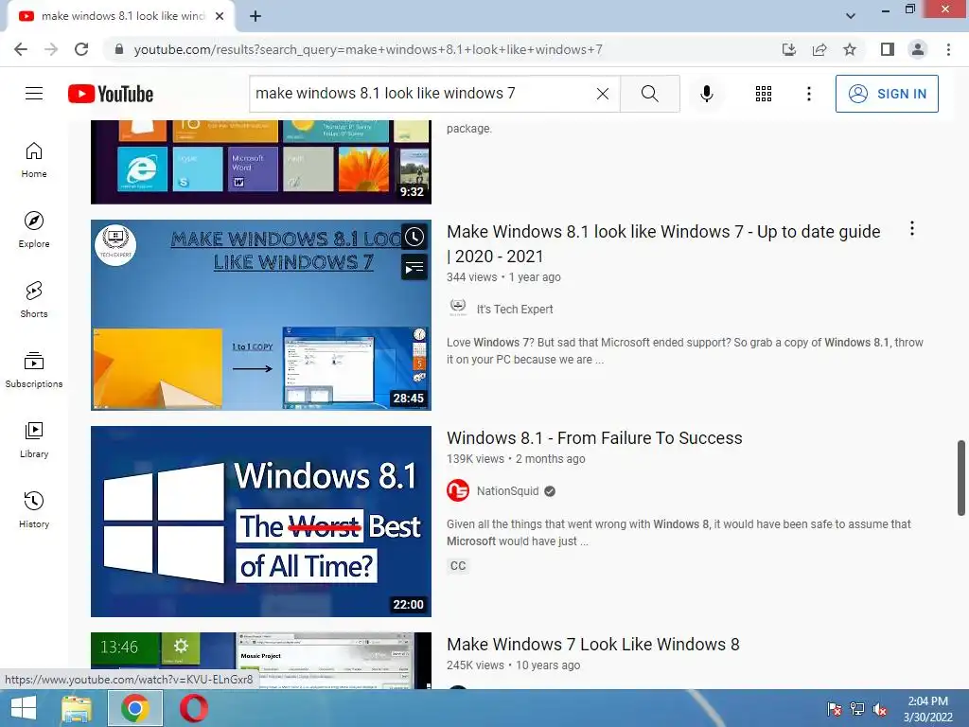Click NationSquid channel avatar
Screen dimensions: 969x727
[458, 491]
